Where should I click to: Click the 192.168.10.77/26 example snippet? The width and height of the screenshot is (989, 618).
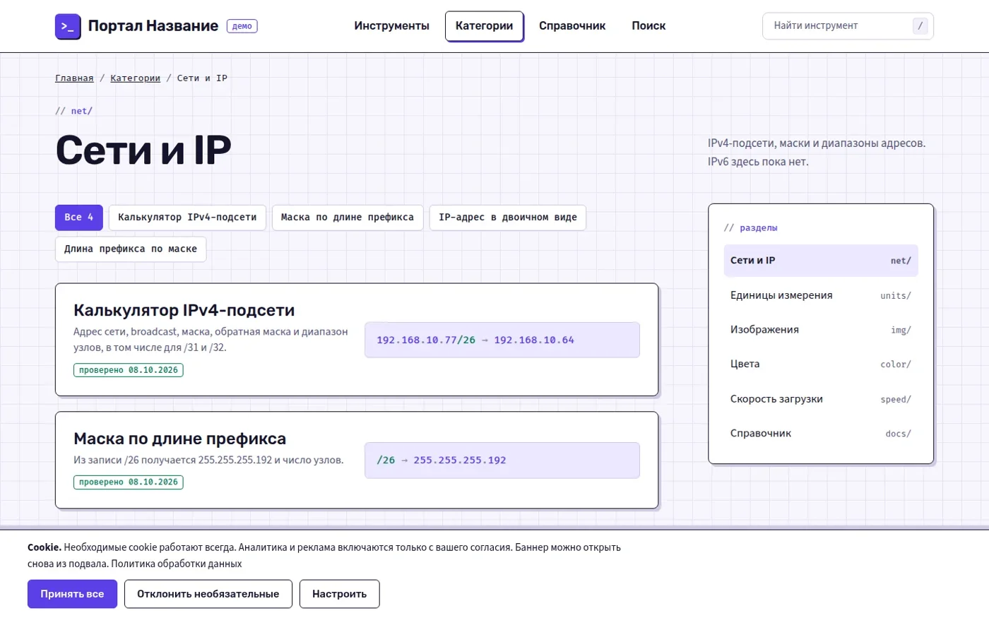(502, 340)
